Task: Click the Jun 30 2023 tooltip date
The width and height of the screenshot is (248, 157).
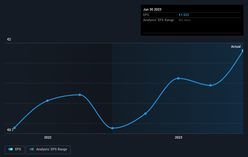Action: pyautogui.click(x=152, y=9)
